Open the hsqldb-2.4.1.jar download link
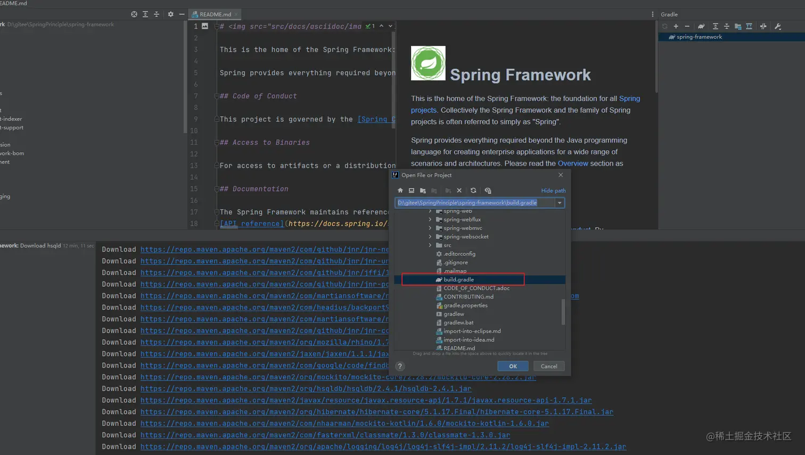Viewport: 805px width, 455px height. coord(306,388)
